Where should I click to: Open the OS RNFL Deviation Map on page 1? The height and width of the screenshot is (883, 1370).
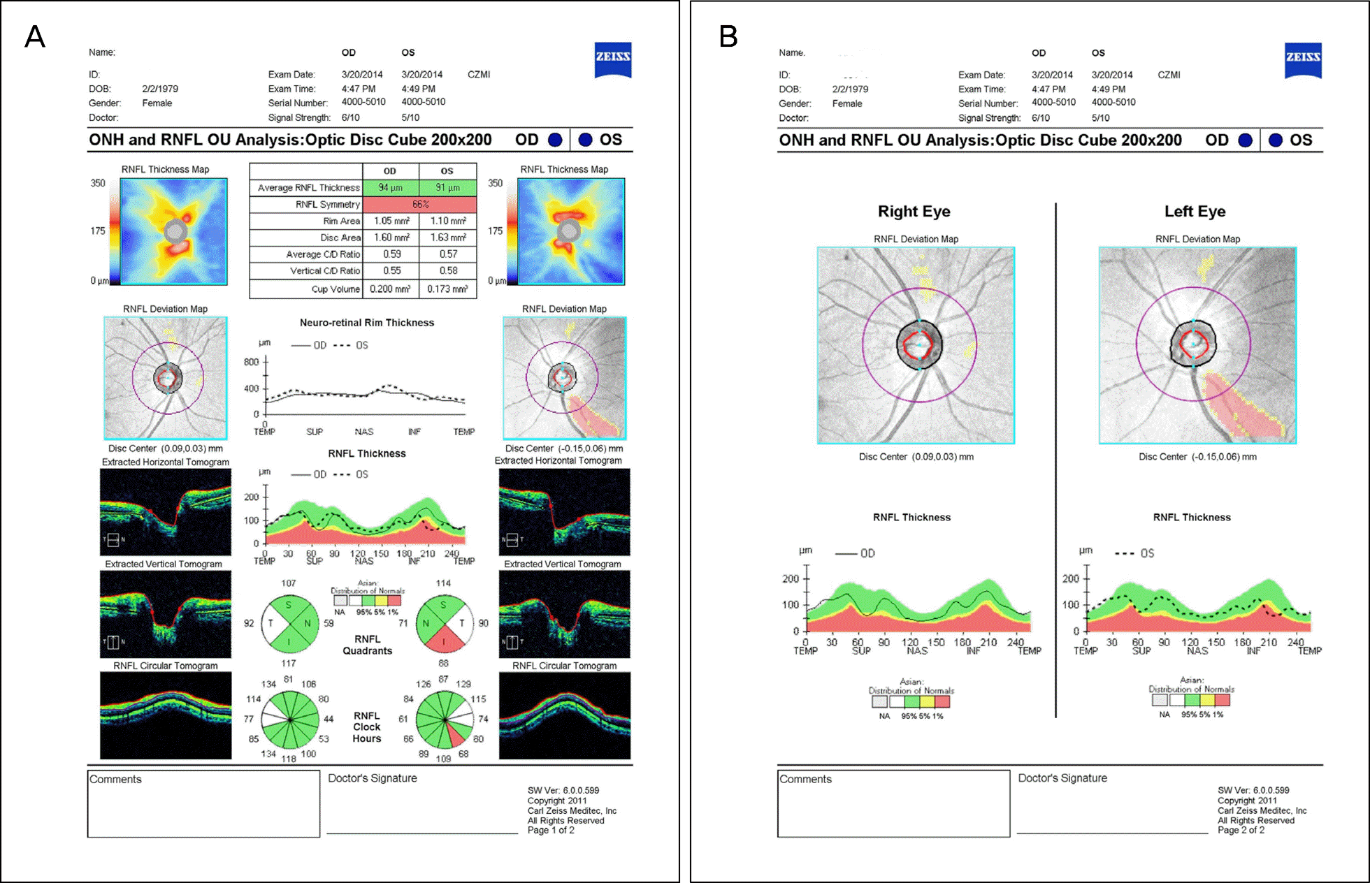[x=565, y=378]
